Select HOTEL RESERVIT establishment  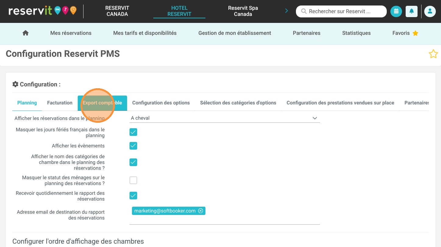coord(179,11)
